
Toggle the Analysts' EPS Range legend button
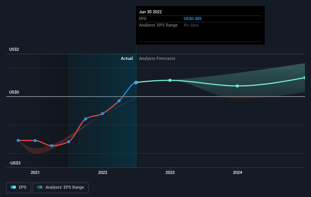tap(61, 187)
